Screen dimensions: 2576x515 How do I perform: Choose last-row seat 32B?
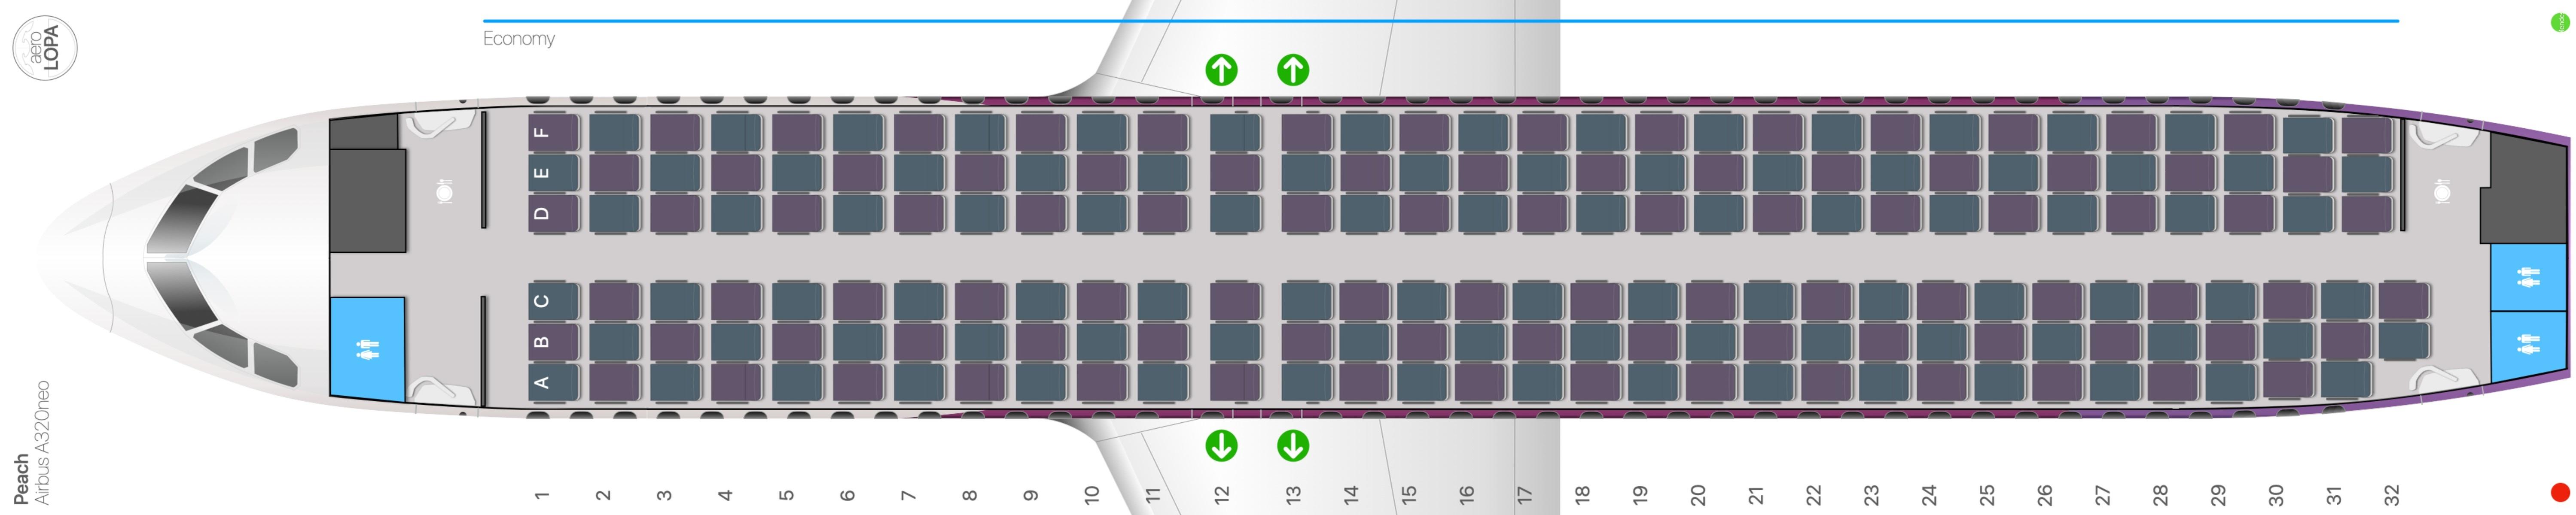tap(2404, 341)
